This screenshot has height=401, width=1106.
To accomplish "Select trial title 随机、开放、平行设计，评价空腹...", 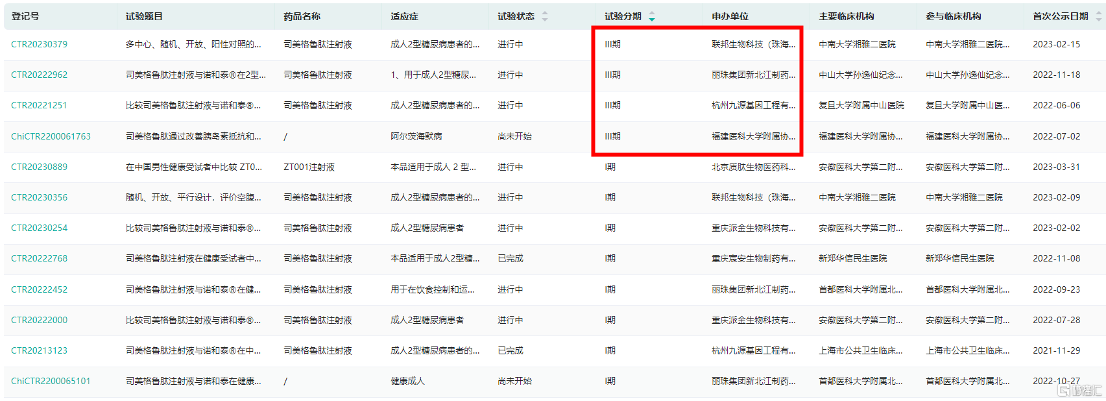I will point(193,197).
